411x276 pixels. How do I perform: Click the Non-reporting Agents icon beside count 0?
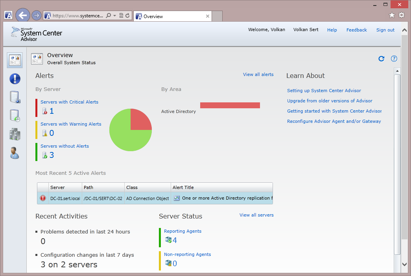click(168, 263)
